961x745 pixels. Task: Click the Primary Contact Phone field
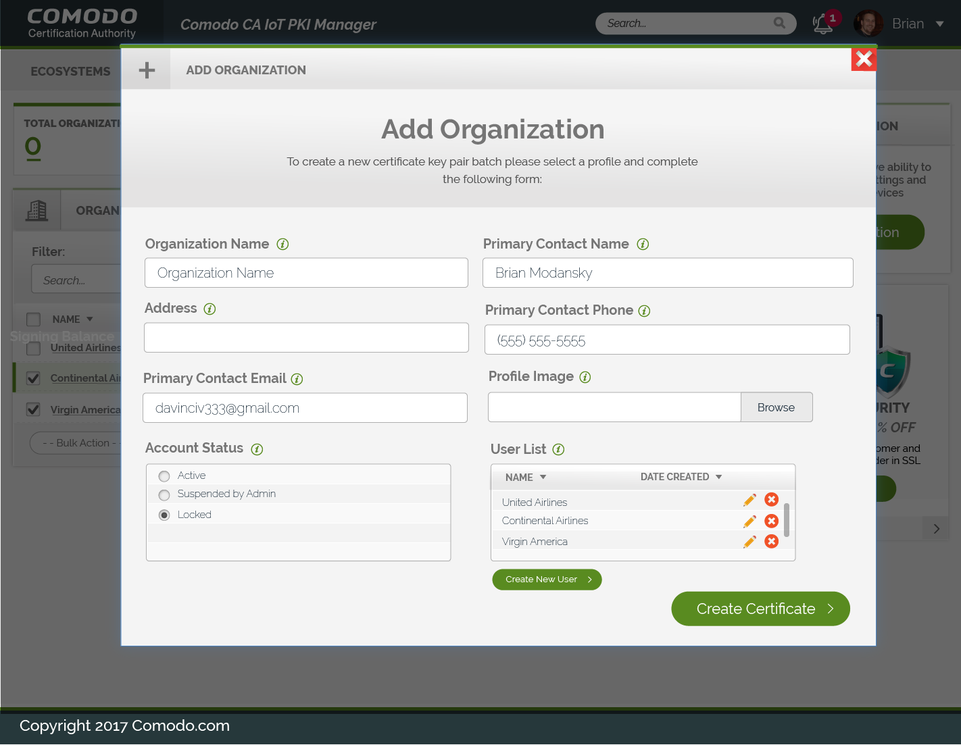pyautogui.click(x=667, y=340)
